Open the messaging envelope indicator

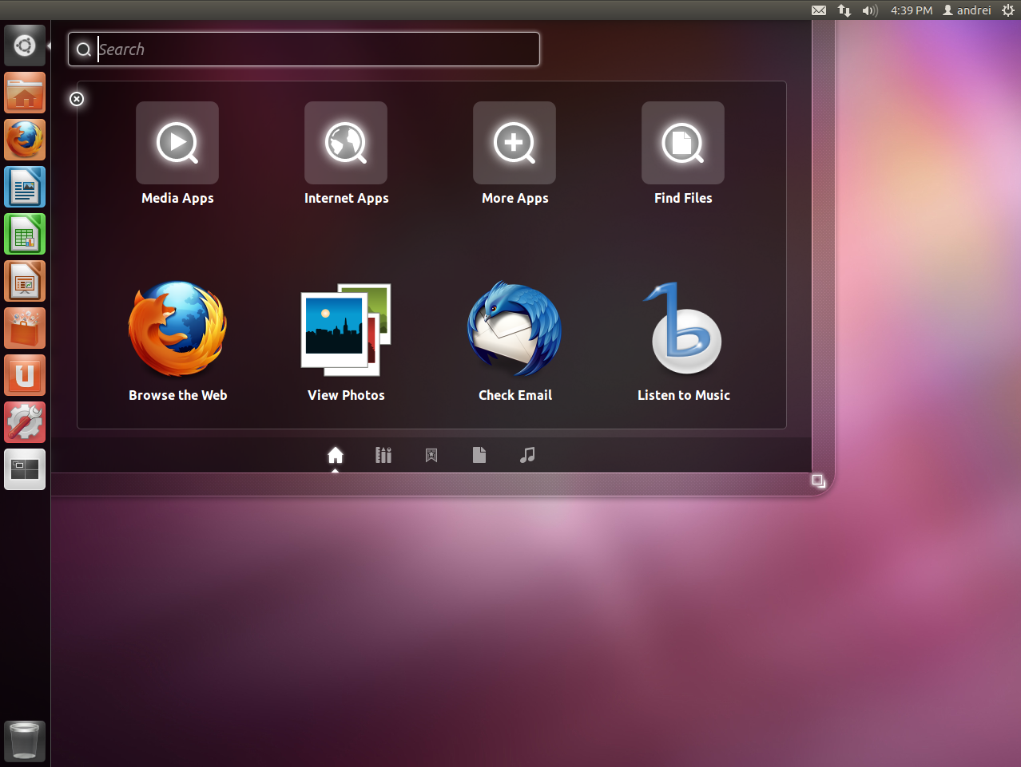819,10
